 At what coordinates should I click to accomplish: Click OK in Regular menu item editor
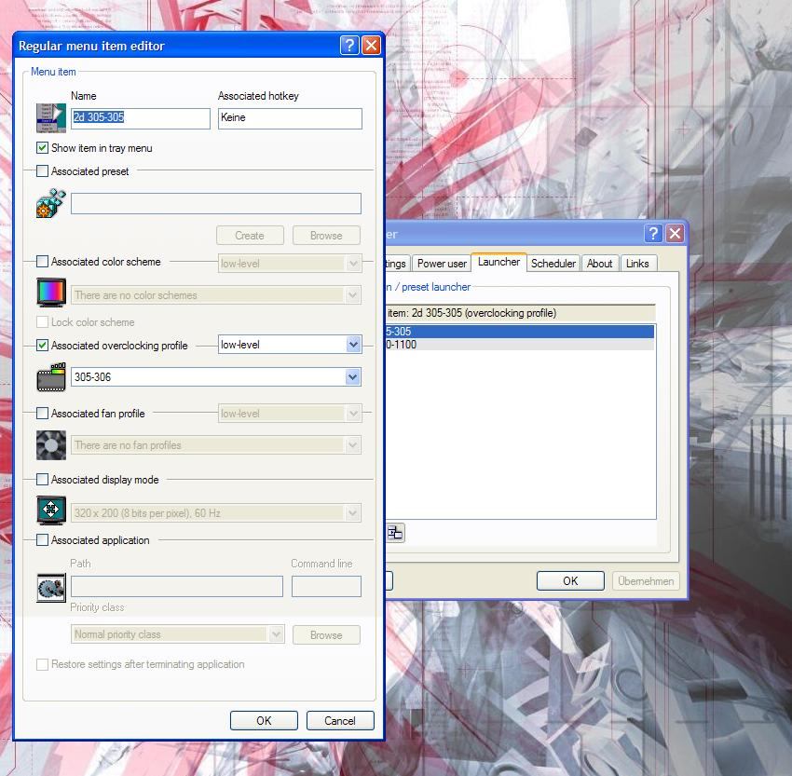pyautogui.click(x=264, y=720)
